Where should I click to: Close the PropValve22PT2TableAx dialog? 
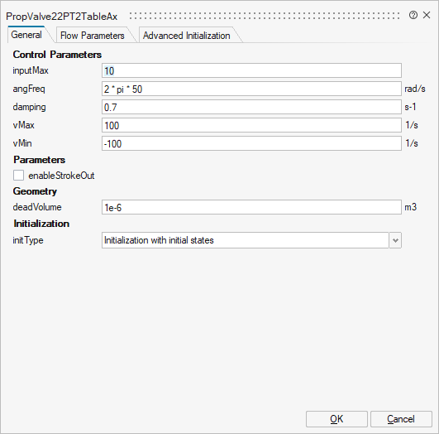click(427, 15)
